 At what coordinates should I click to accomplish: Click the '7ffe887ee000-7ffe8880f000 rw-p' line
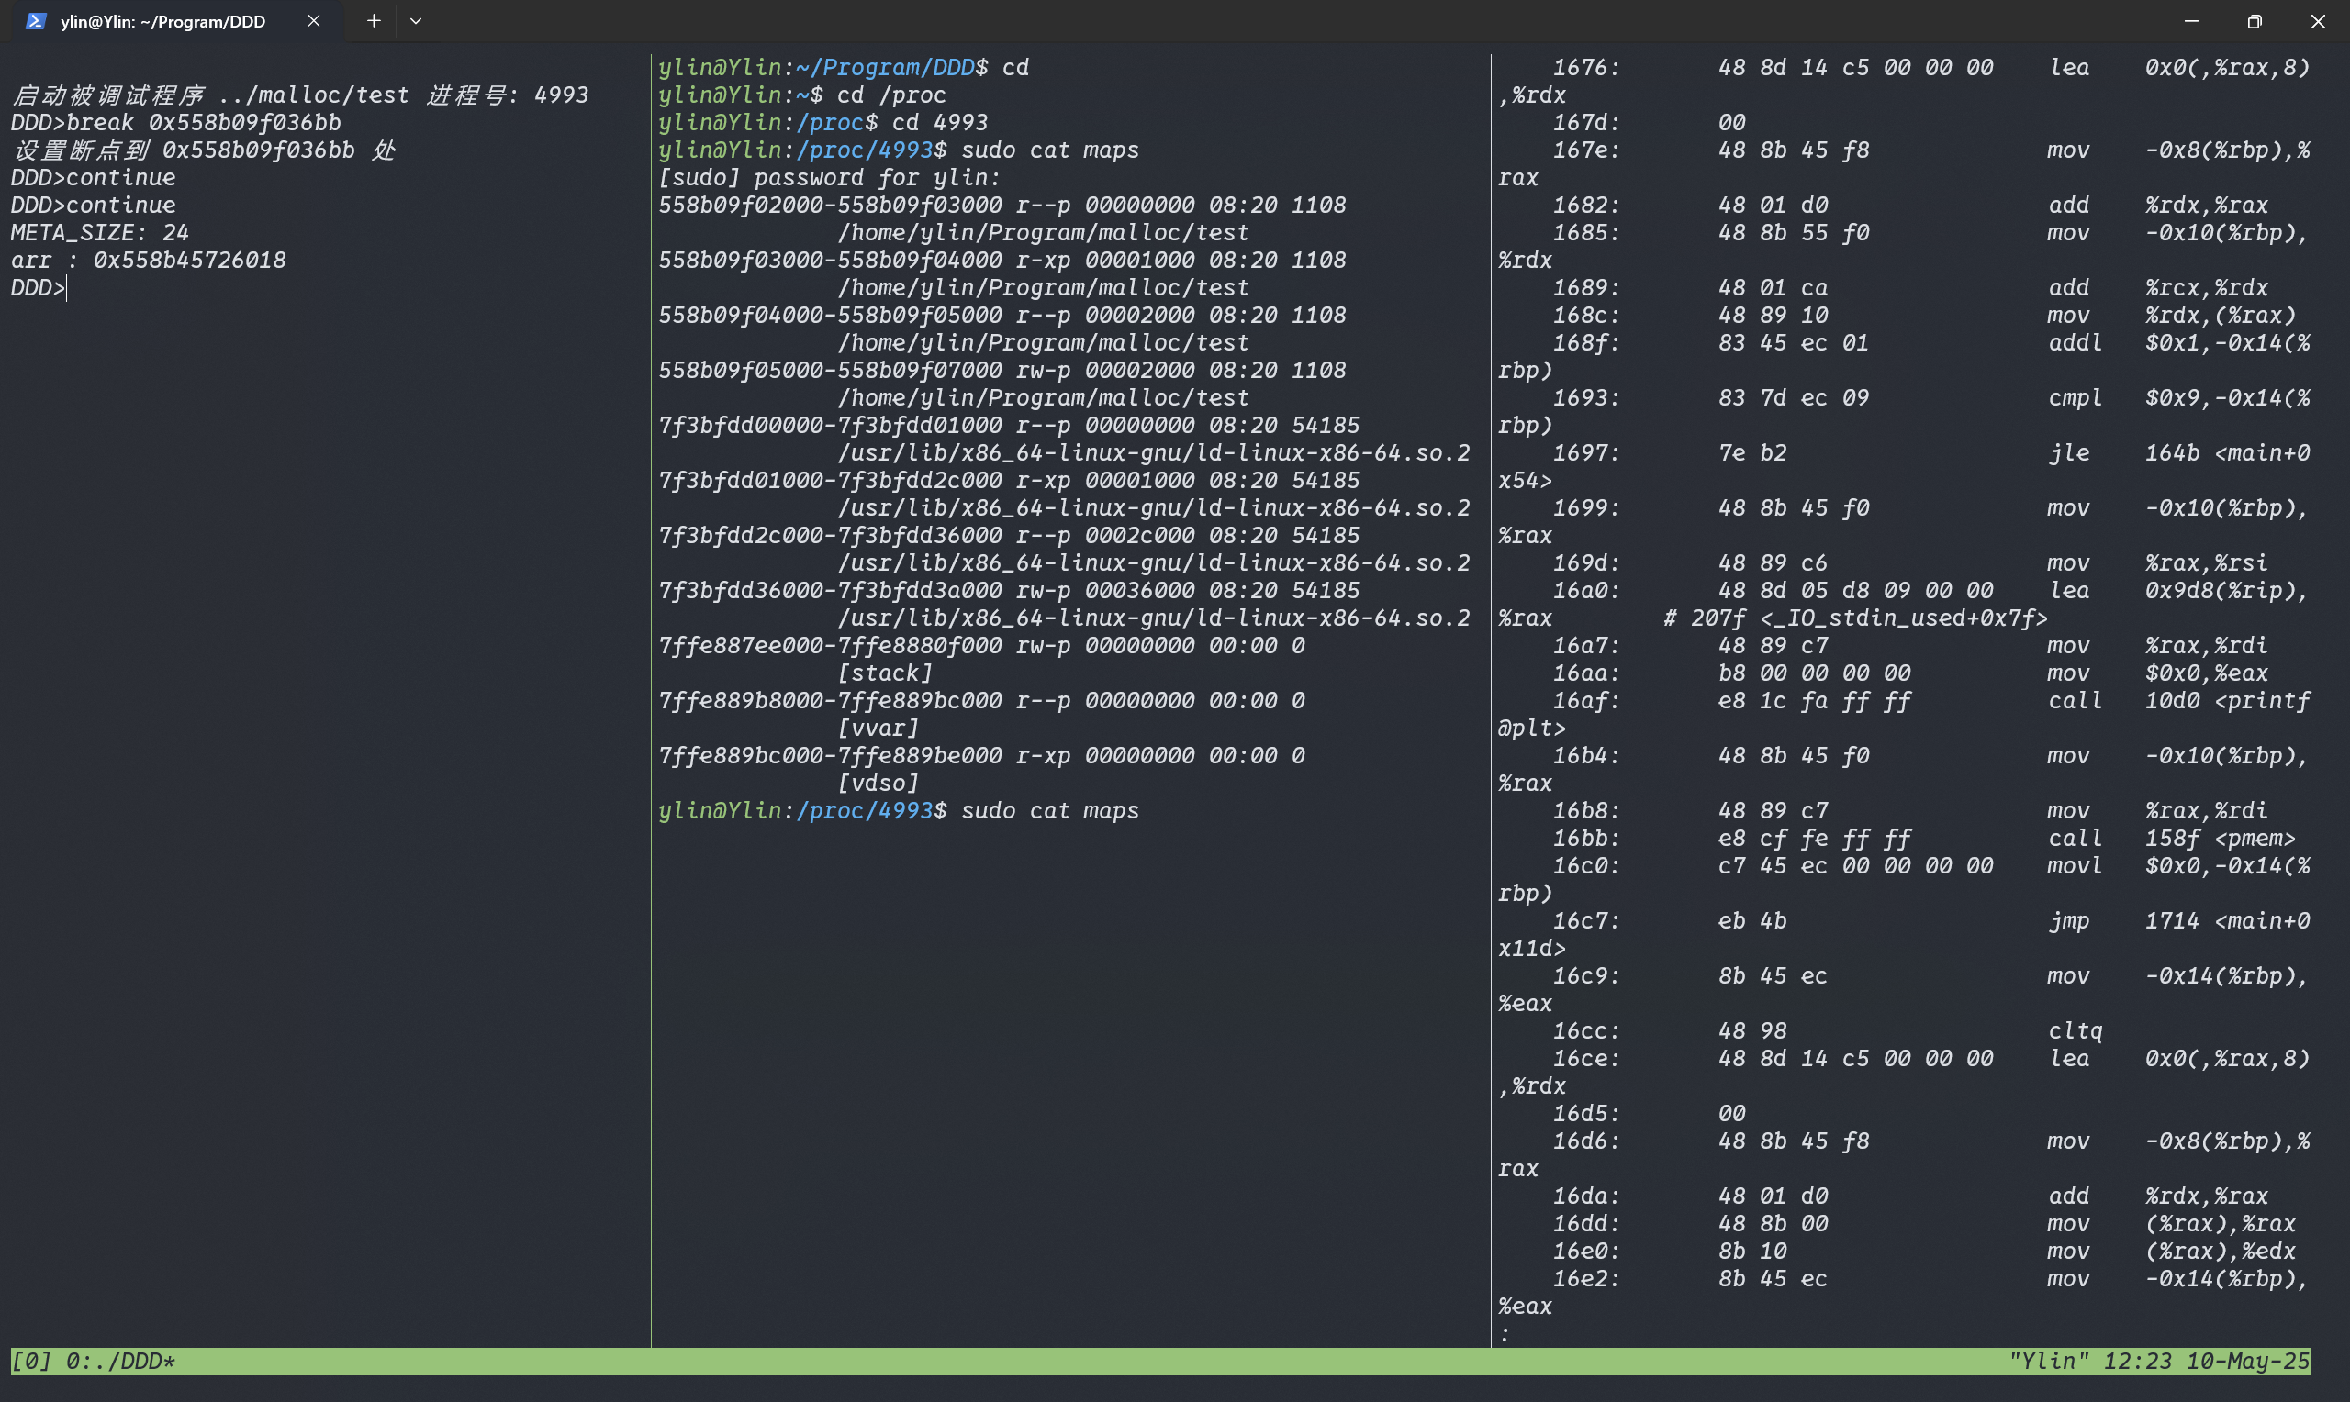pos(980,645)
